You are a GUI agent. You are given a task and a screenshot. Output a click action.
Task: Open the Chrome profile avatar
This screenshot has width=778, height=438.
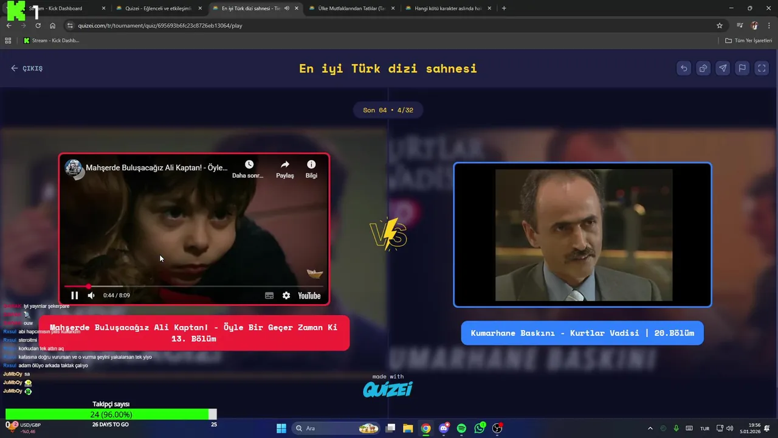pos(755,26)
